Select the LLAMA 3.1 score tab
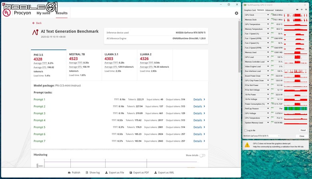The height and width of the screenshot is (179, 312). pyautogui.click(x=119, y=65)
